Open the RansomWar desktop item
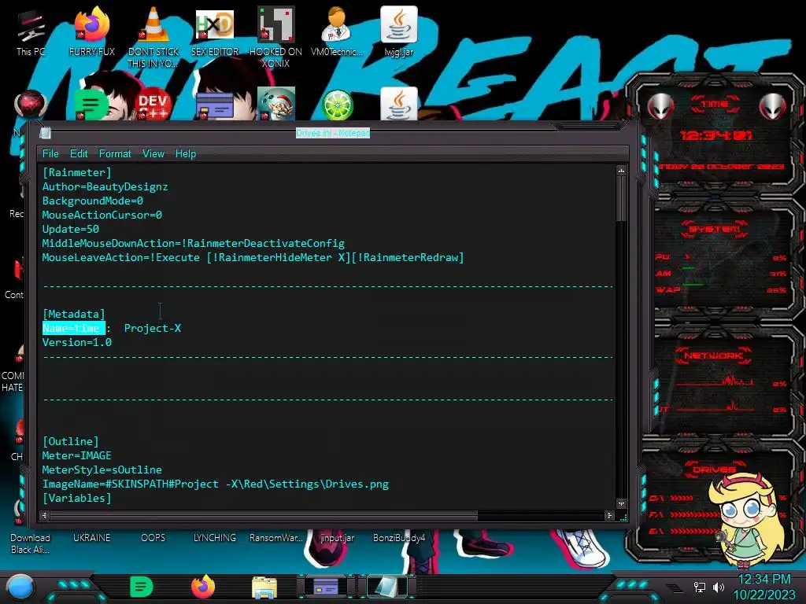This screenshot has width=806, height=604. tap(276, 538)
